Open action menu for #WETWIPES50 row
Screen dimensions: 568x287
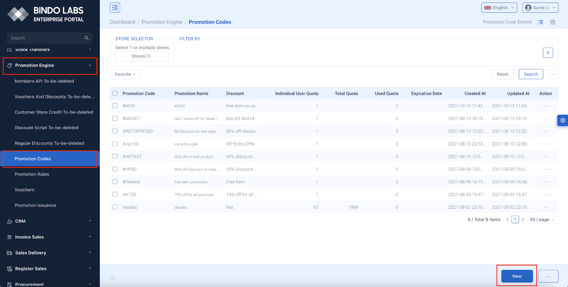point(546,131)
